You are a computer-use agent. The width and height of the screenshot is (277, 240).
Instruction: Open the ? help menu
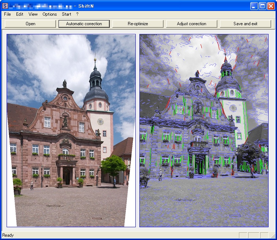tap(77, 14)
